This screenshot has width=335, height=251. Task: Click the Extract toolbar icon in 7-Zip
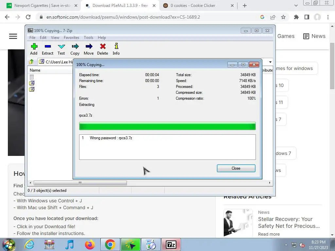47,49
